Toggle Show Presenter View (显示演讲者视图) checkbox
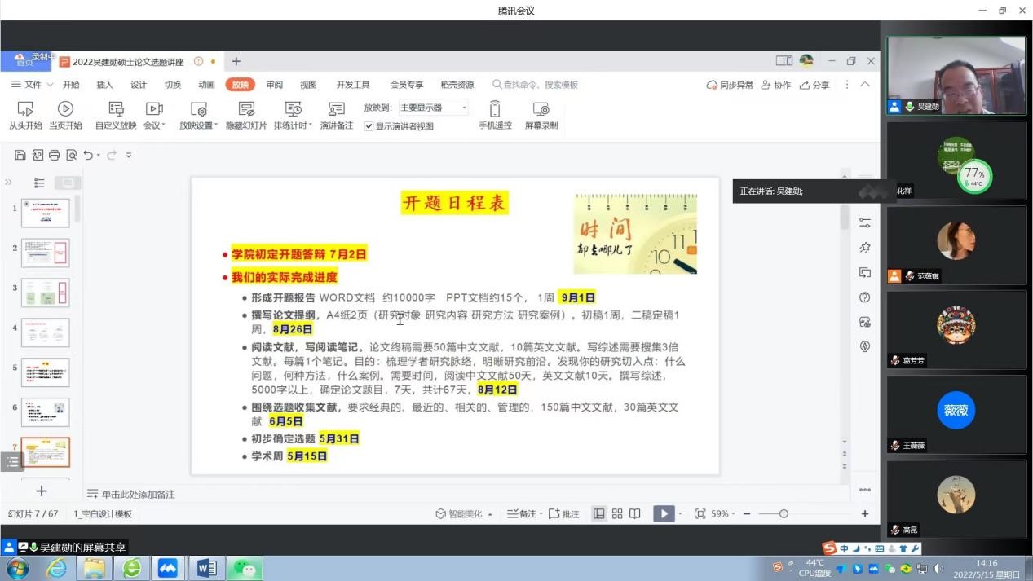 369,126
